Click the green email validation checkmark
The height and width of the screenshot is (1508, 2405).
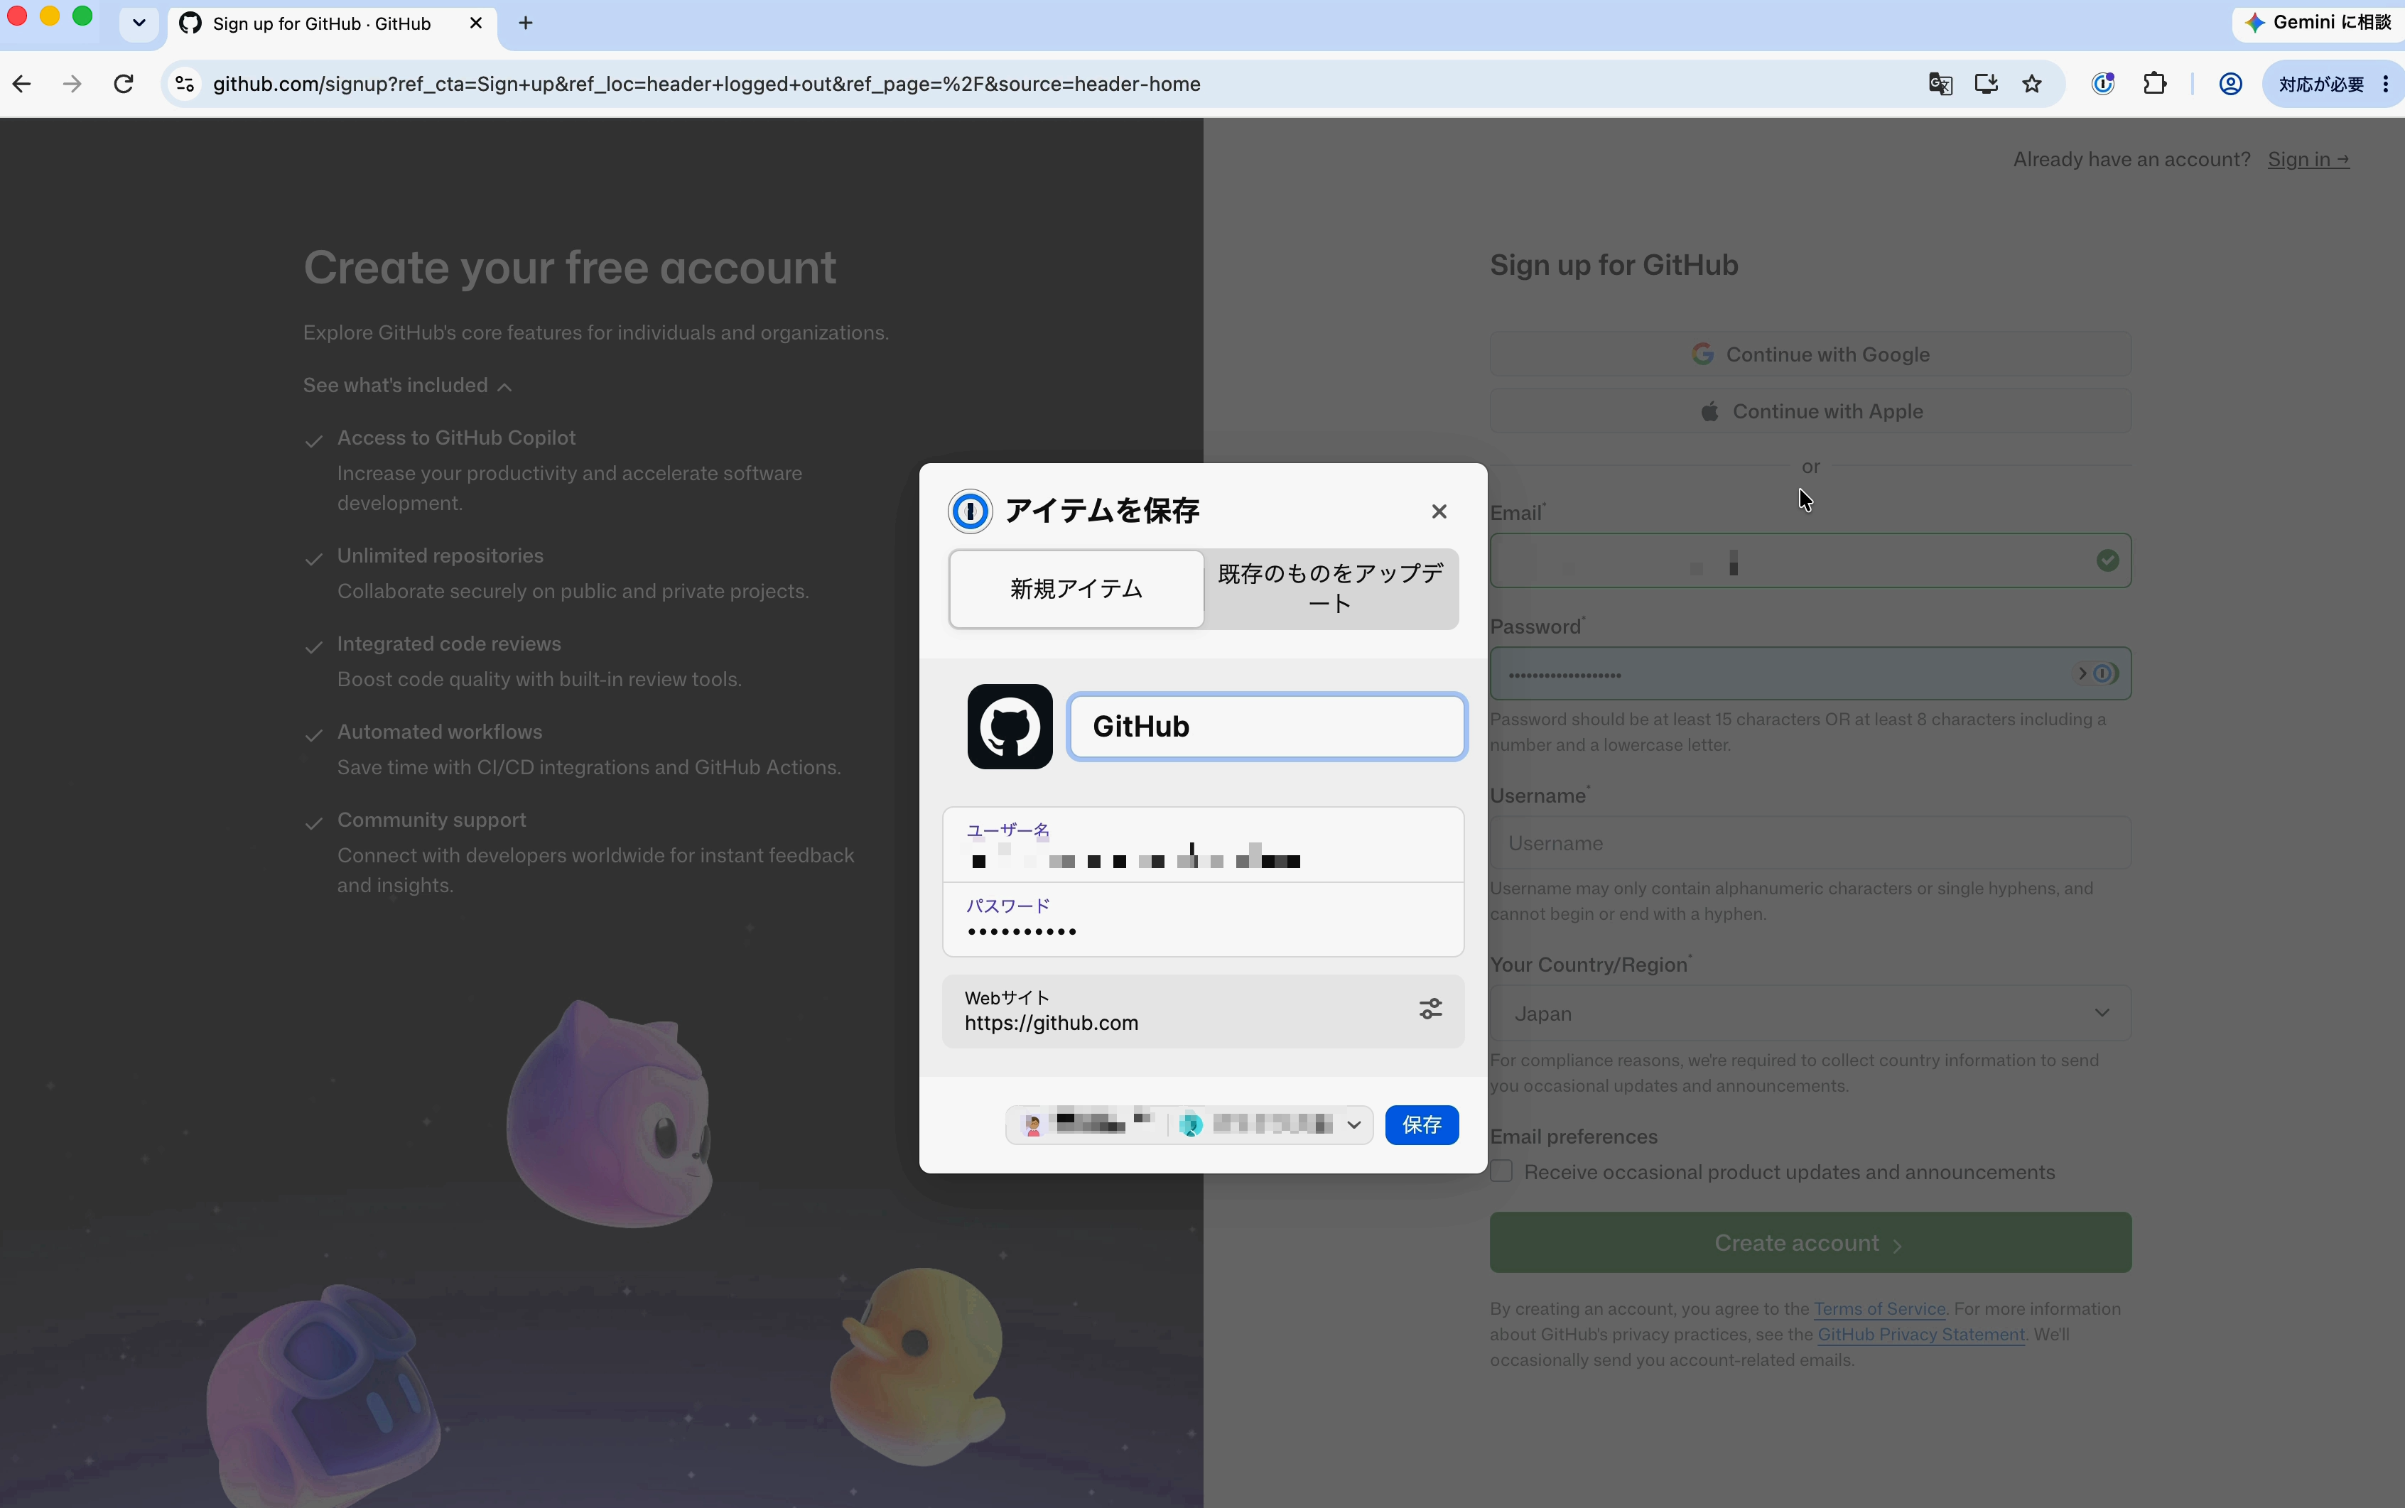pyautogui.click(x=2107, y=560)
